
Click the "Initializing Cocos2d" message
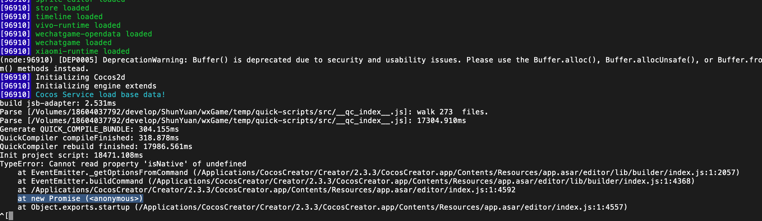pyautogui.click(x=80, y=77)
